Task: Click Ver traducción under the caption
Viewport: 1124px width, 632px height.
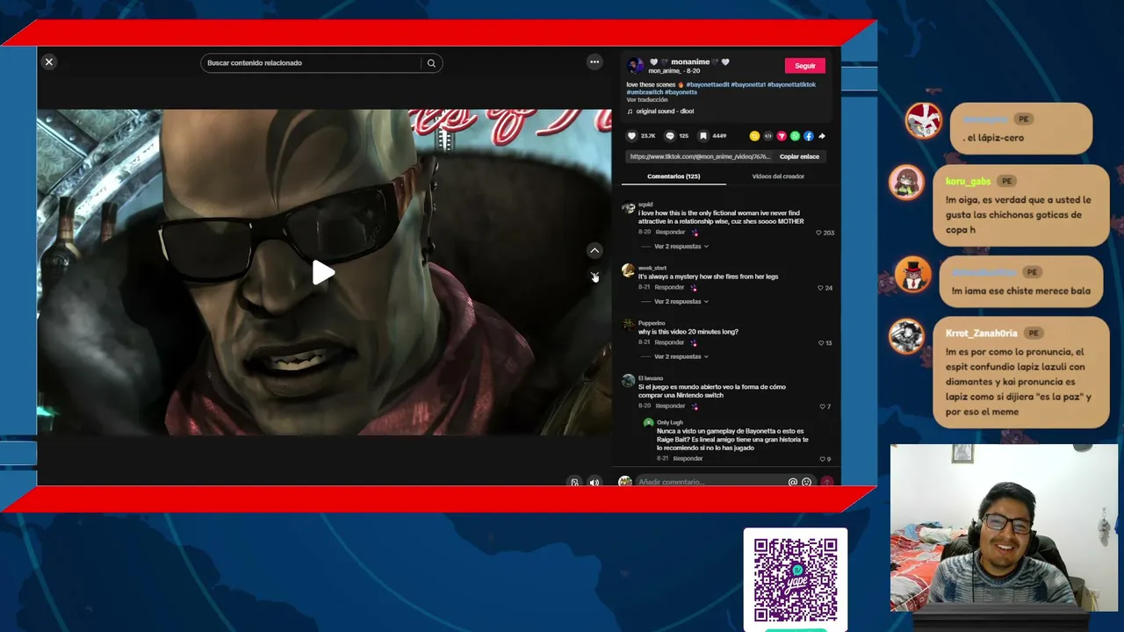Action: (647, 100)
